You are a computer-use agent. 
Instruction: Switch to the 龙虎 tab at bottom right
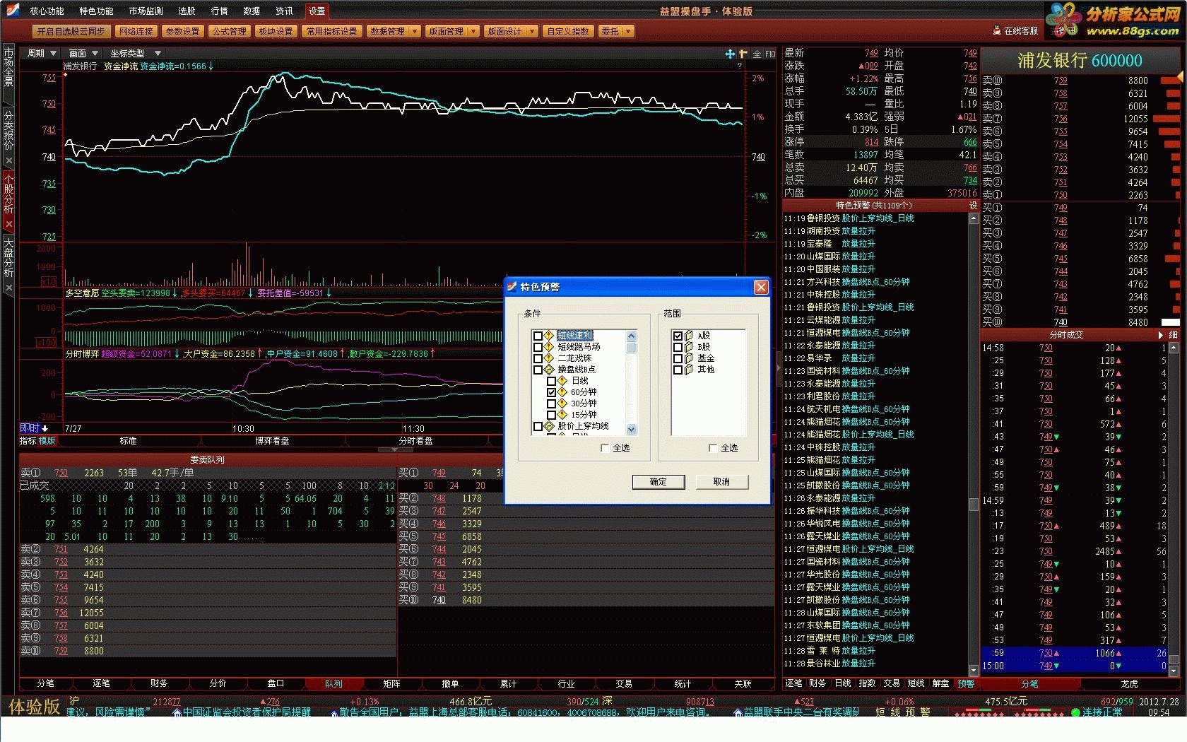(x=1129, y=683)
